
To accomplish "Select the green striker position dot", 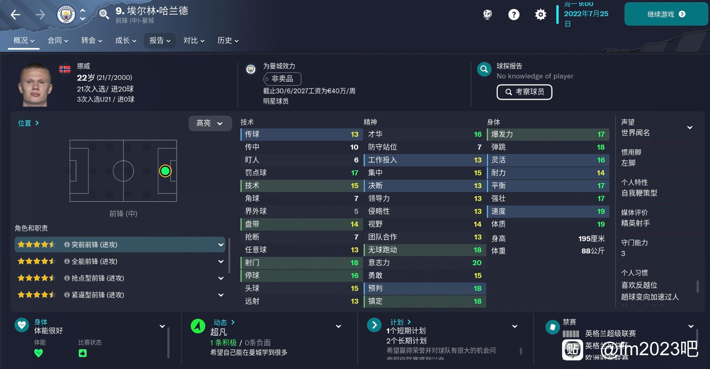I will [165, 171].
